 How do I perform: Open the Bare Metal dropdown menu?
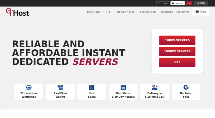click(95, 12)
